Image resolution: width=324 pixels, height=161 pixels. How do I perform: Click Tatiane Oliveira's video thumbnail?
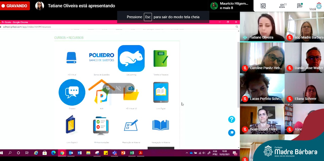click(x=262, y=26)
